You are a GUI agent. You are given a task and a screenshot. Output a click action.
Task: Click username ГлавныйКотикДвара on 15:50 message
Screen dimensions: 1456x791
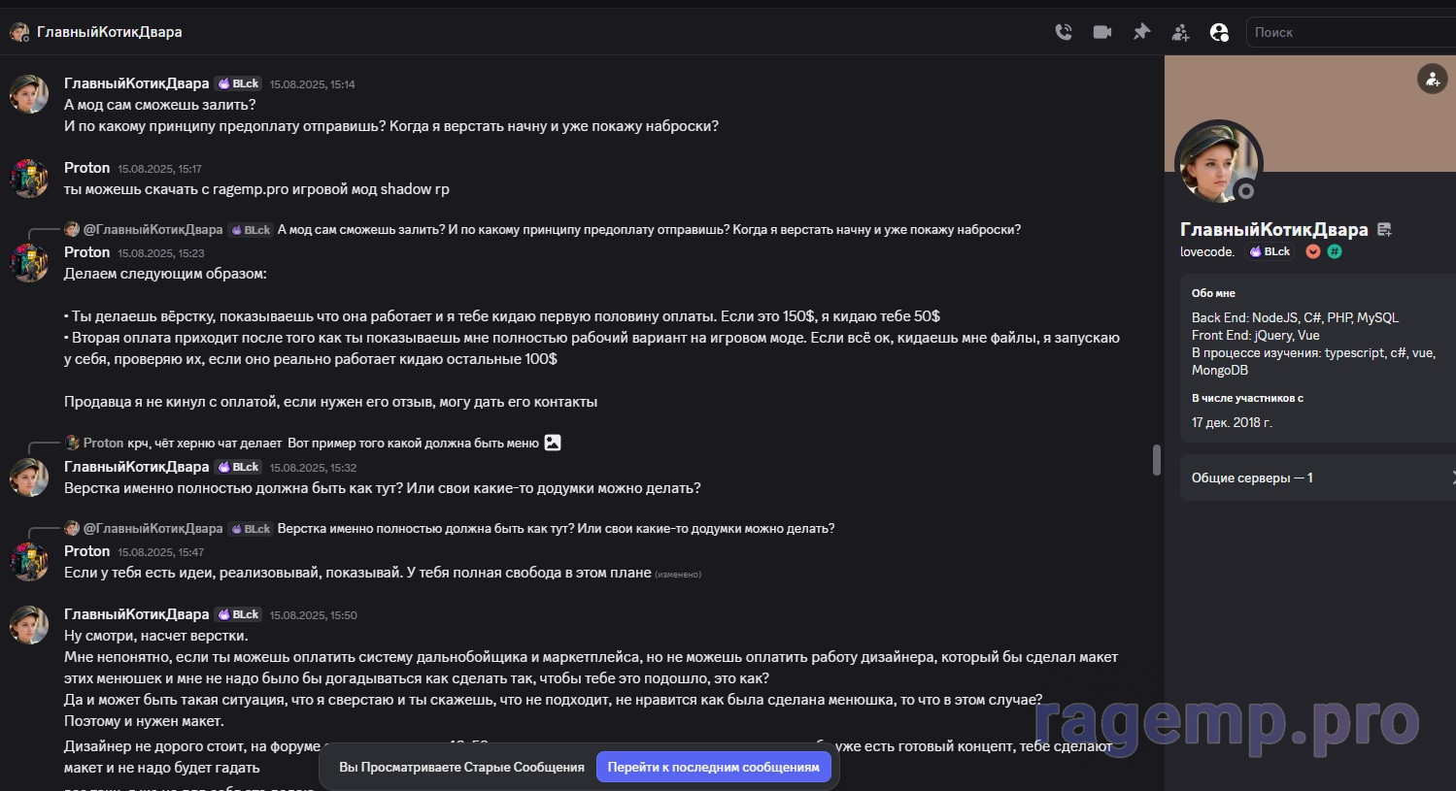[137, 614]
